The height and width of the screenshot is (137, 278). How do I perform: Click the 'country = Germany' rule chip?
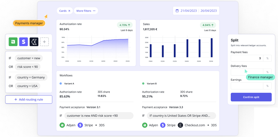31,77
